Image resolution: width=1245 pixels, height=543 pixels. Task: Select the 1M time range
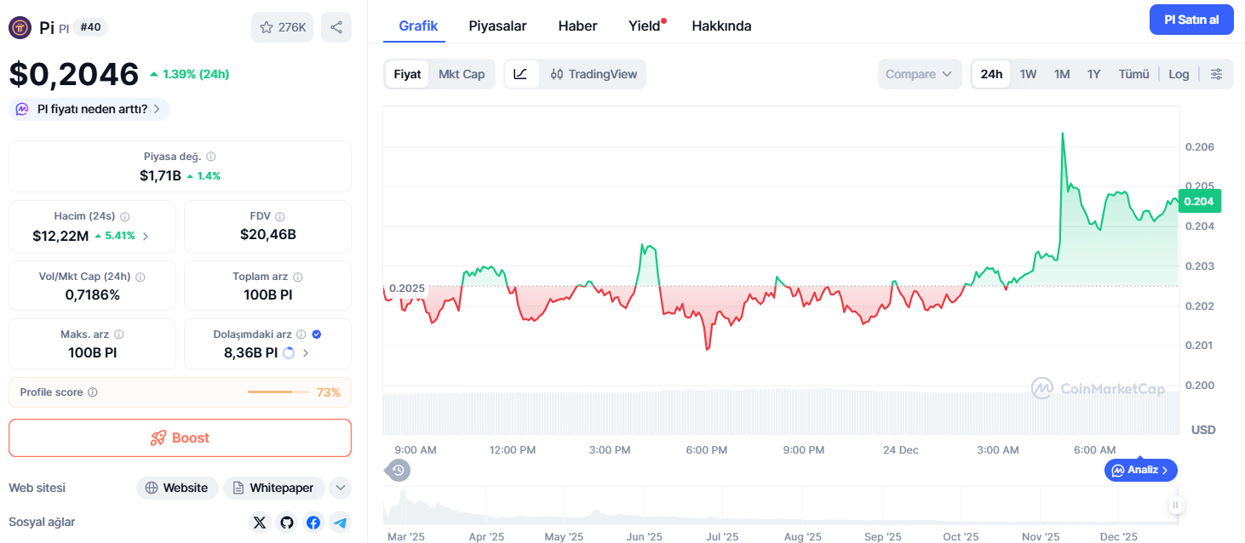tap(1062, 74)
